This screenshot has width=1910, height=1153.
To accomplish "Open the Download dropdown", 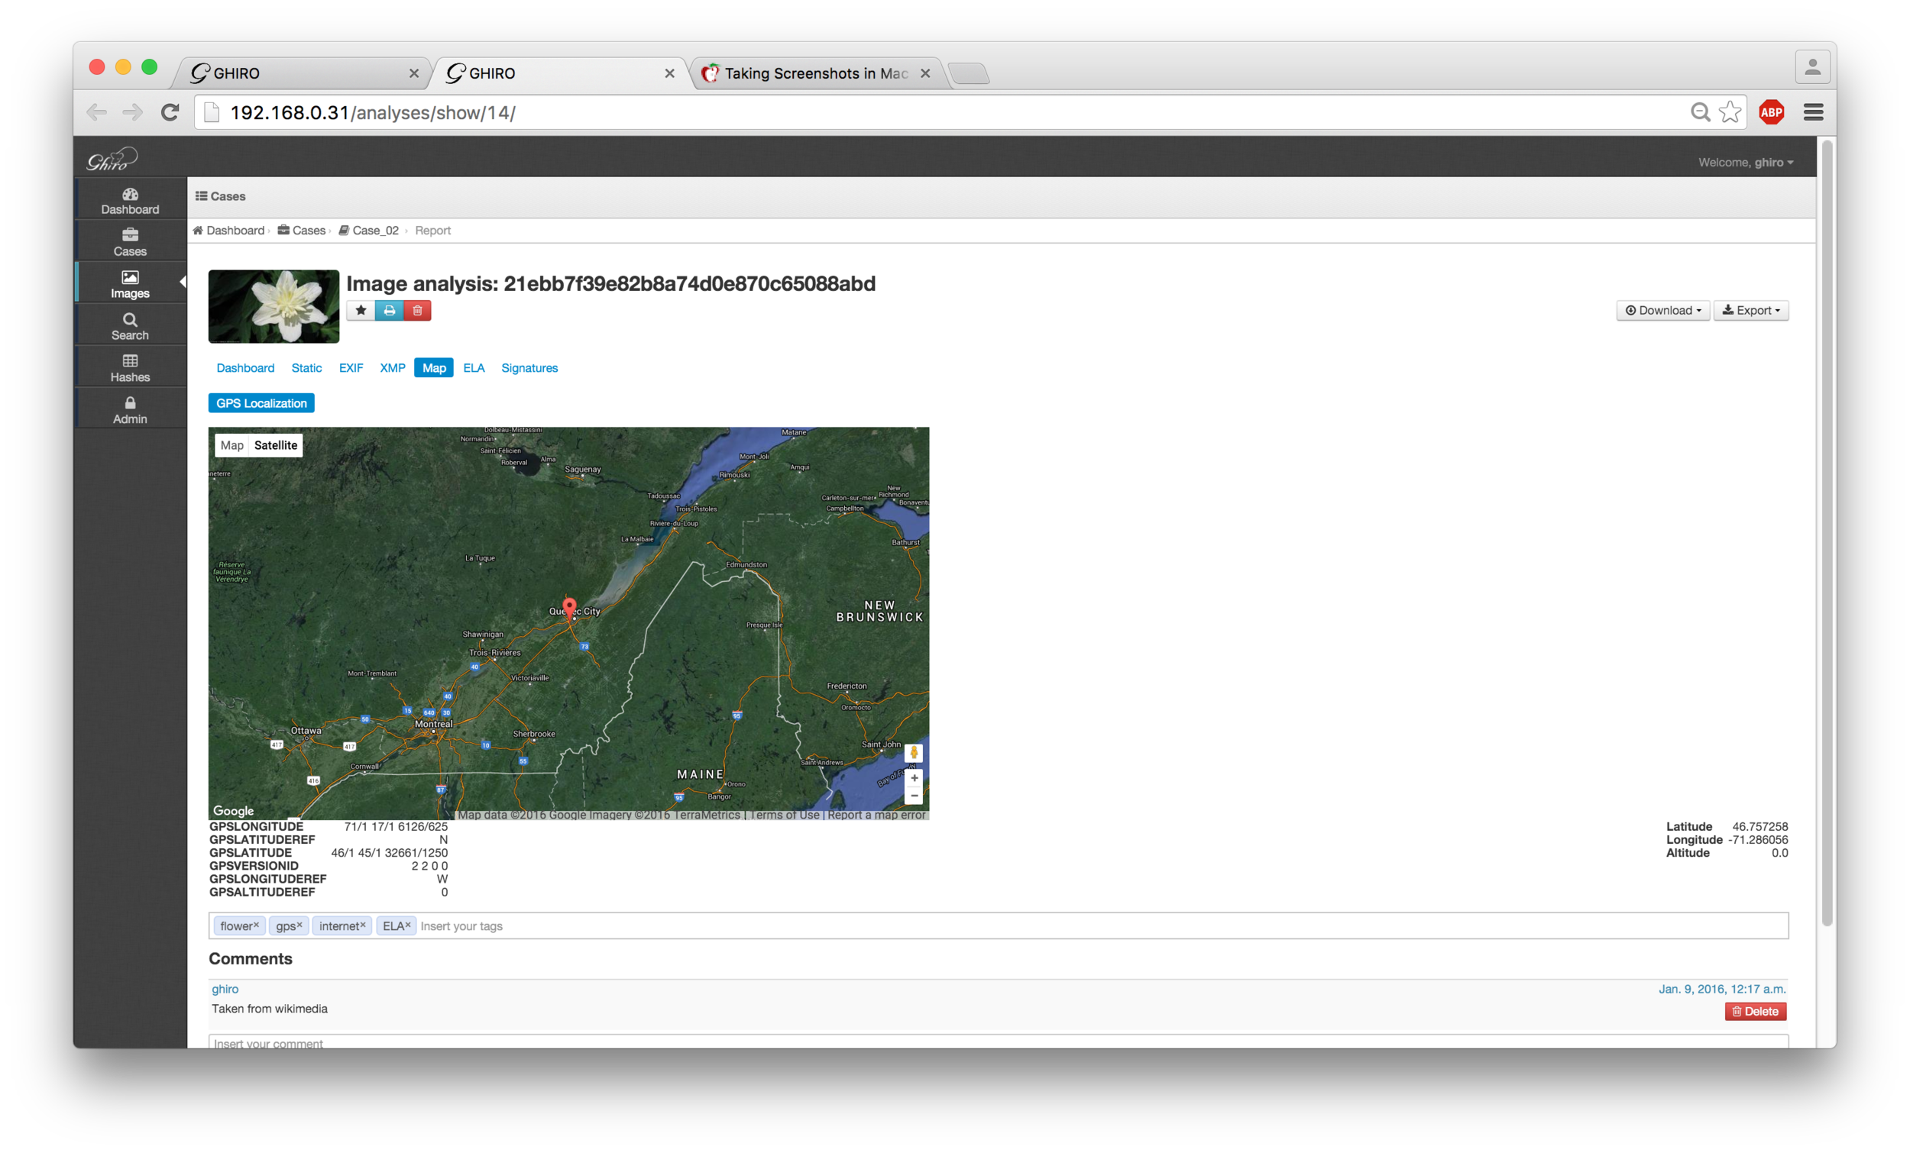I will (x=1662, y=310).
